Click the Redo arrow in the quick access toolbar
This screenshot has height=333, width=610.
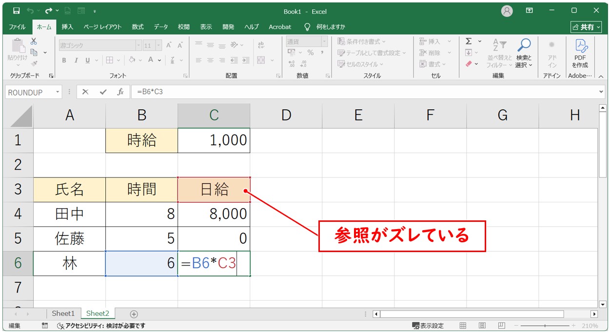48,11
